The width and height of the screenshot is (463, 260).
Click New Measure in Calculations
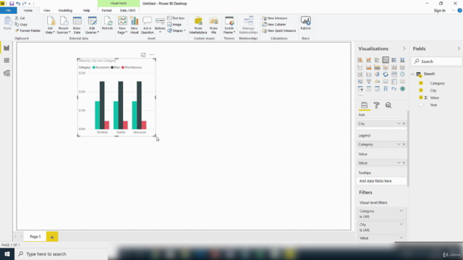click(275, 18)
